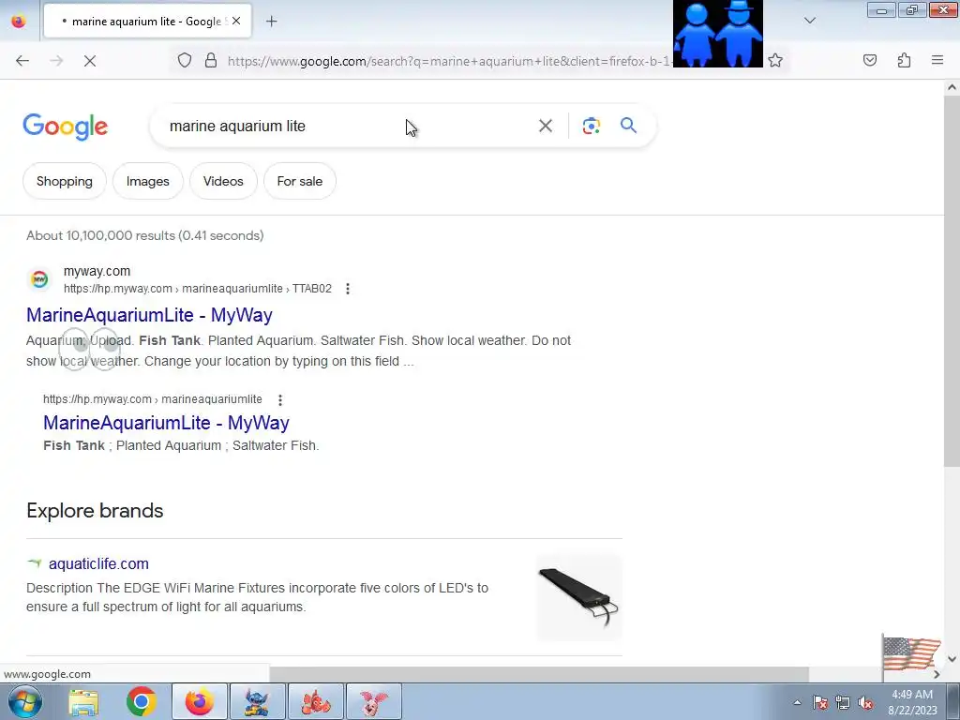This screenshot has height=720, width=960.
Task: Clear the search query with X
Action: (546, 126)
